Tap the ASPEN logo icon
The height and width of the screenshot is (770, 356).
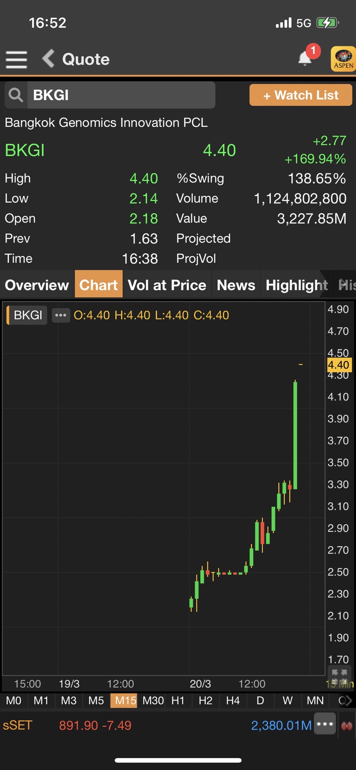tap(343, 59)
